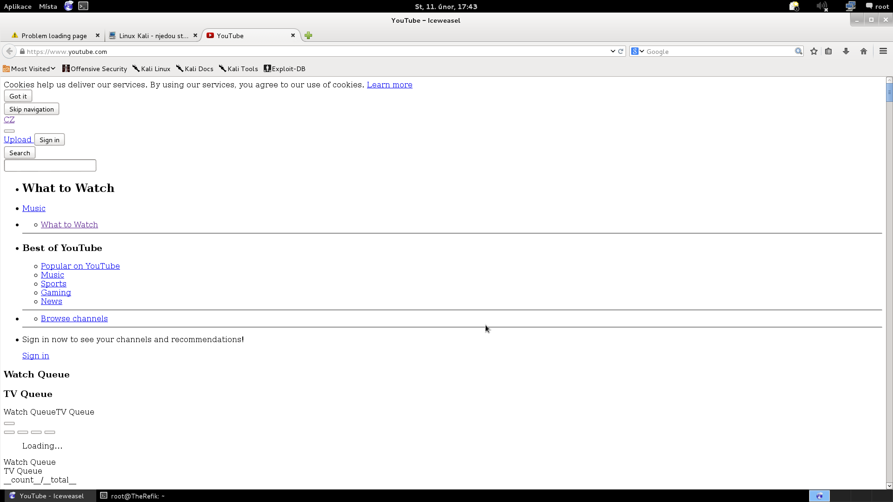Go to the home page icon

863,52
